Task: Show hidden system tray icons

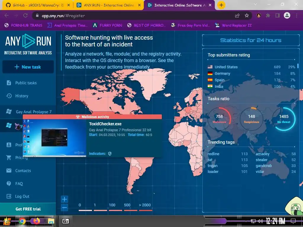Action: pyautogui.click(x=246, y=221)
